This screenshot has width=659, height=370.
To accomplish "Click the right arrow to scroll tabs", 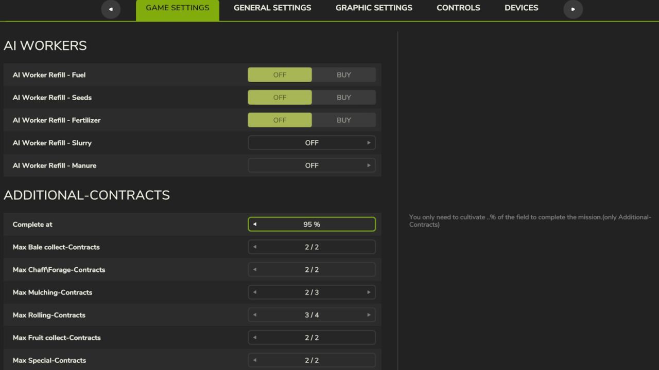I will pos(573,9).
